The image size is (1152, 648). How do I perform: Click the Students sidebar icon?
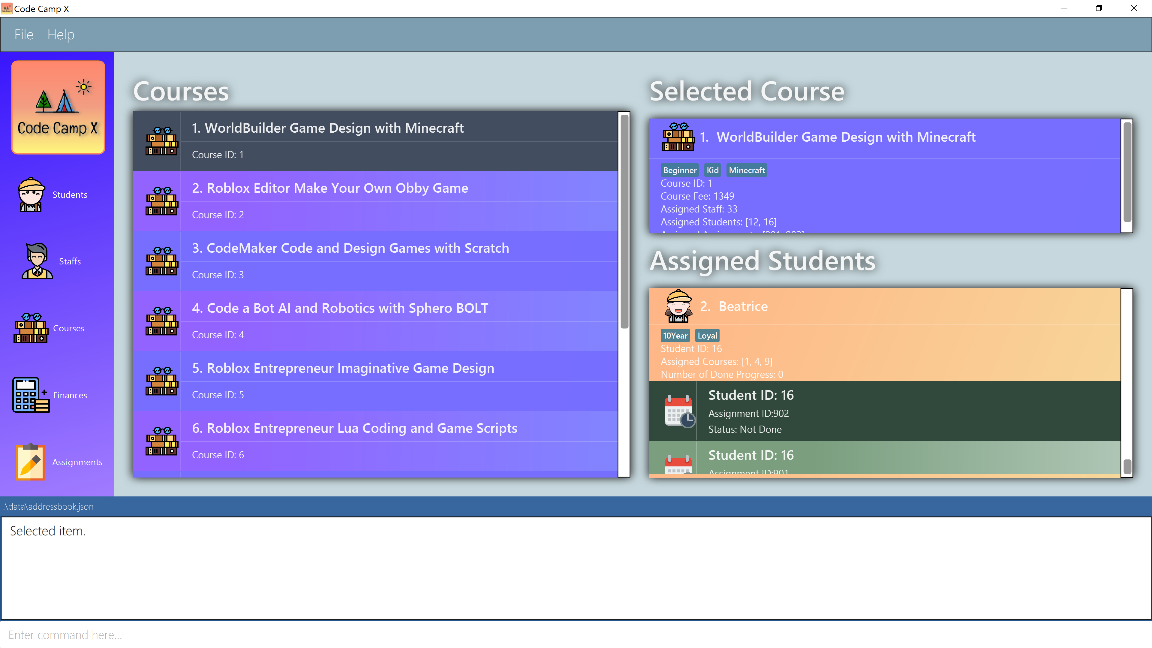pos(30,194)
